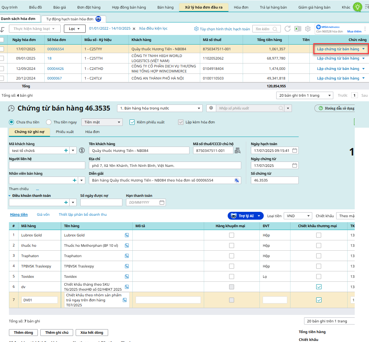The height and width of the screenshot is (342, 369).
Task: Open invoice number 00006554 link
Action: tap(55, 49)
